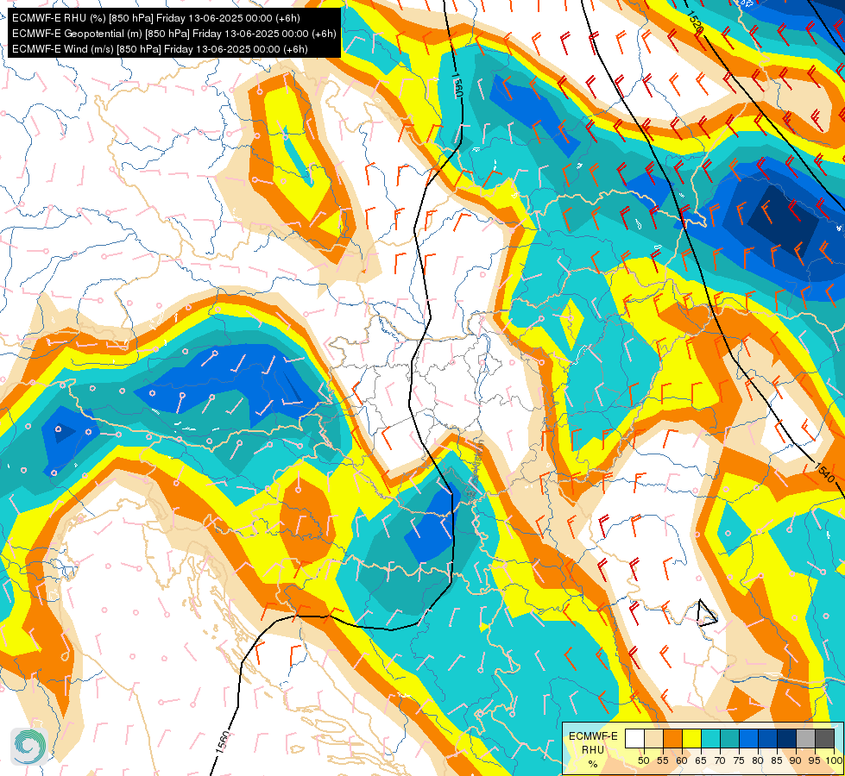Click the black triangle marker on the map

tap(707, 613)
